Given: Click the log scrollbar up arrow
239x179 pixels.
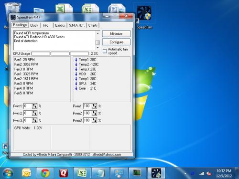Looking at the screenshot, I should point(98,33).
